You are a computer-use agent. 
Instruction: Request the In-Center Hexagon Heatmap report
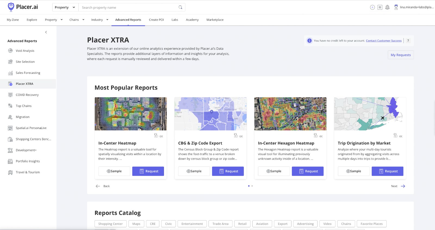click(x=308, y=171)
